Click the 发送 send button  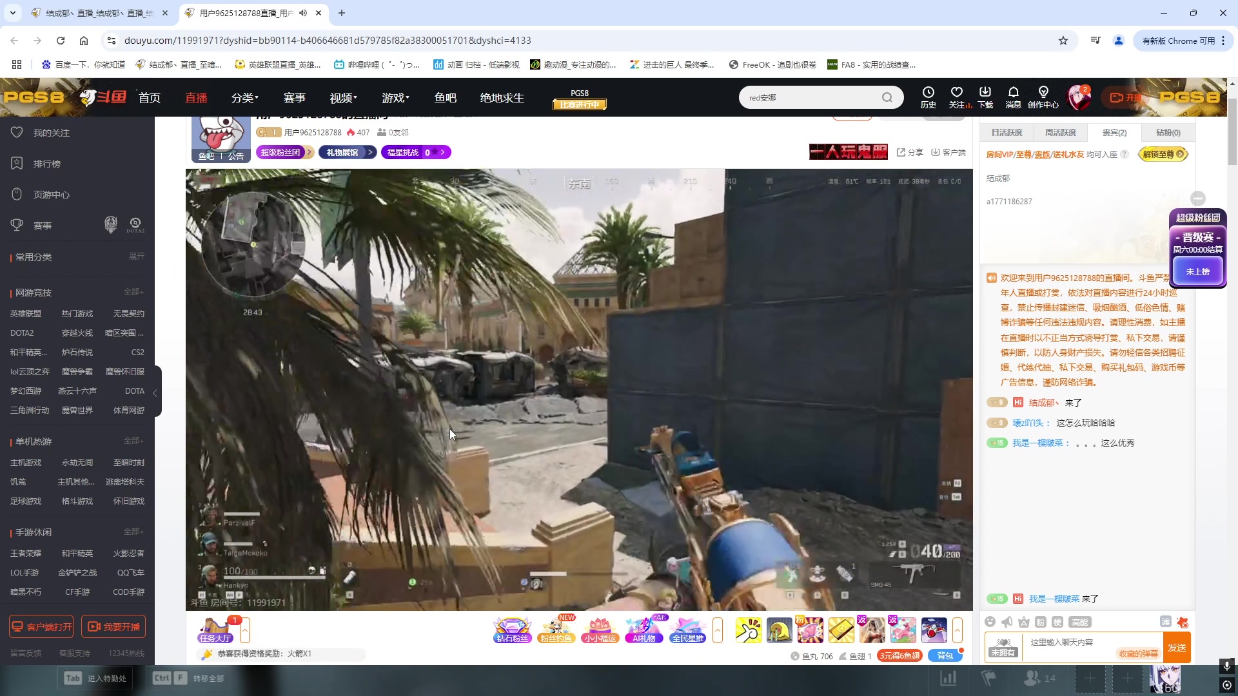[x=1177, y=648]
